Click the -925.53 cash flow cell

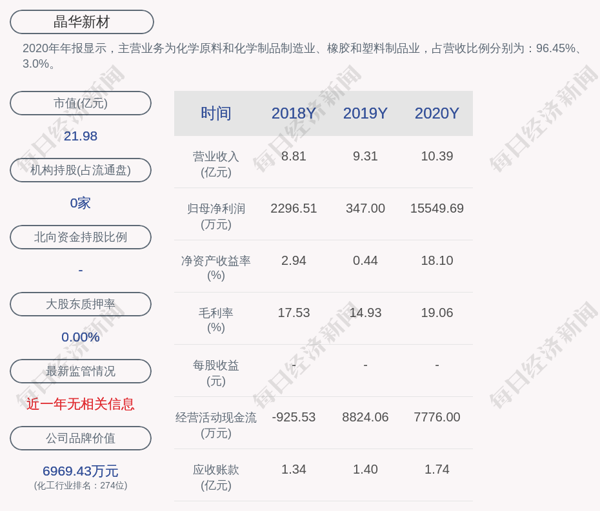294,417
